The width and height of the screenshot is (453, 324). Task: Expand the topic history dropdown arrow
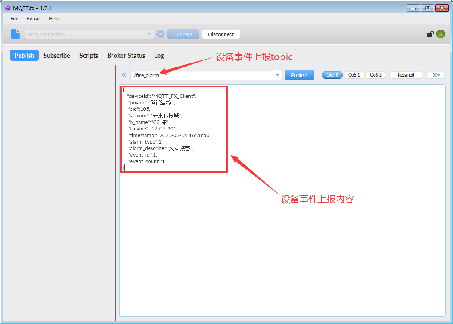pyautogui.click(x=278, y=75)
